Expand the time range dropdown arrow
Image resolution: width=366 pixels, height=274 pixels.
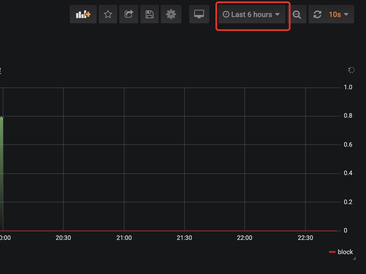(x=278, y=15)
